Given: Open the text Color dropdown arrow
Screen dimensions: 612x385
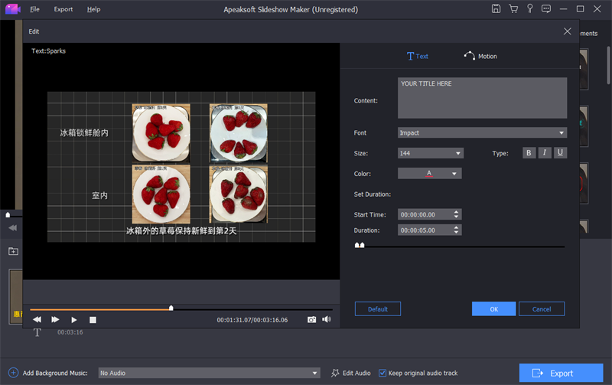Looking at the screenshot, I should tap(454, 174).
